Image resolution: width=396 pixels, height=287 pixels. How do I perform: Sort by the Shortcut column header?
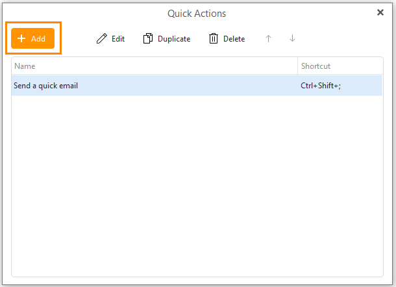click(340, 66)
